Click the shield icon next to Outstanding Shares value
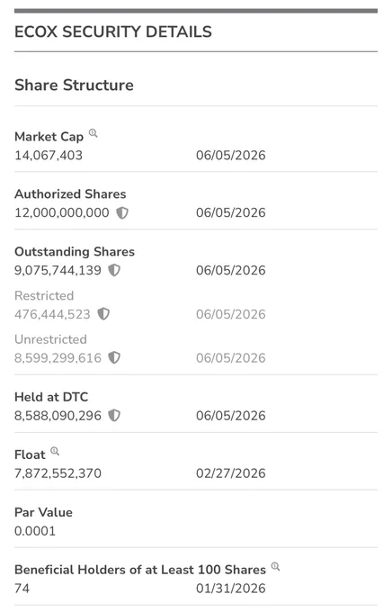This screenshot has height=612, width=392. point(114,270)
